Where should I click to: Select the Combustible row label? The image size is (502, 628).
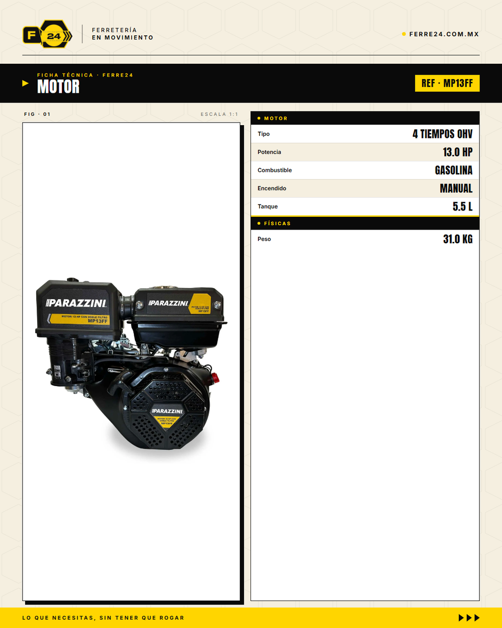(x=275, y=170)
